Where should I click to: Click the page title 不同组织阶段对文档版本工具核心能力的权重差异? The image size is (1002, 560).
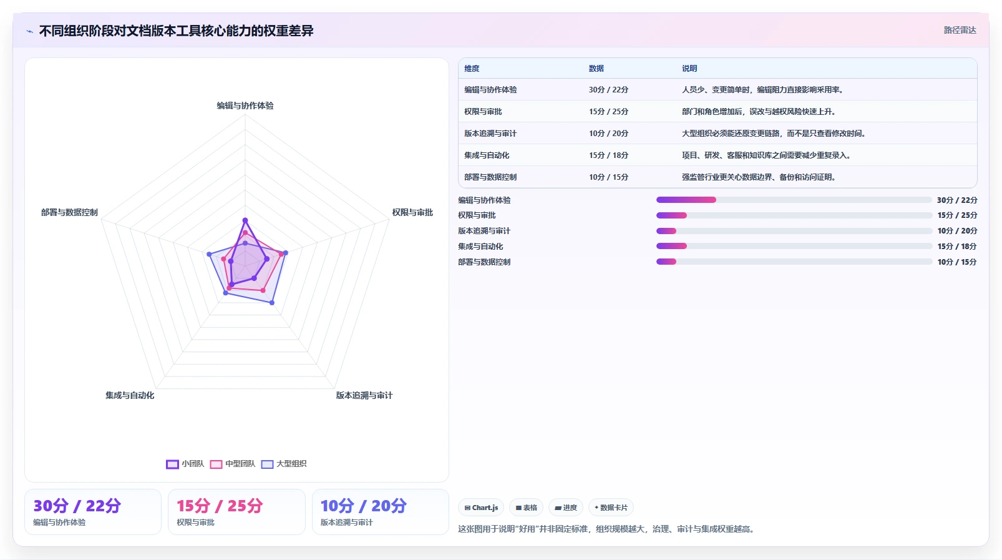(177, 31)
